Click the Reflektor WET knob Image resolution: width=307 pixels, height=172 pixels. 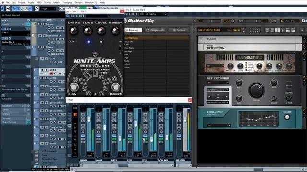(239, 83)
